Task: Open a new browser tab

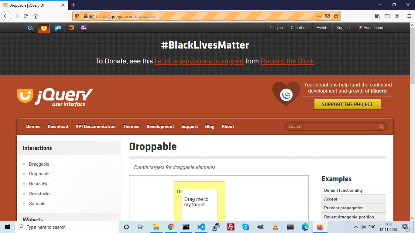Action: pos(73,5)
